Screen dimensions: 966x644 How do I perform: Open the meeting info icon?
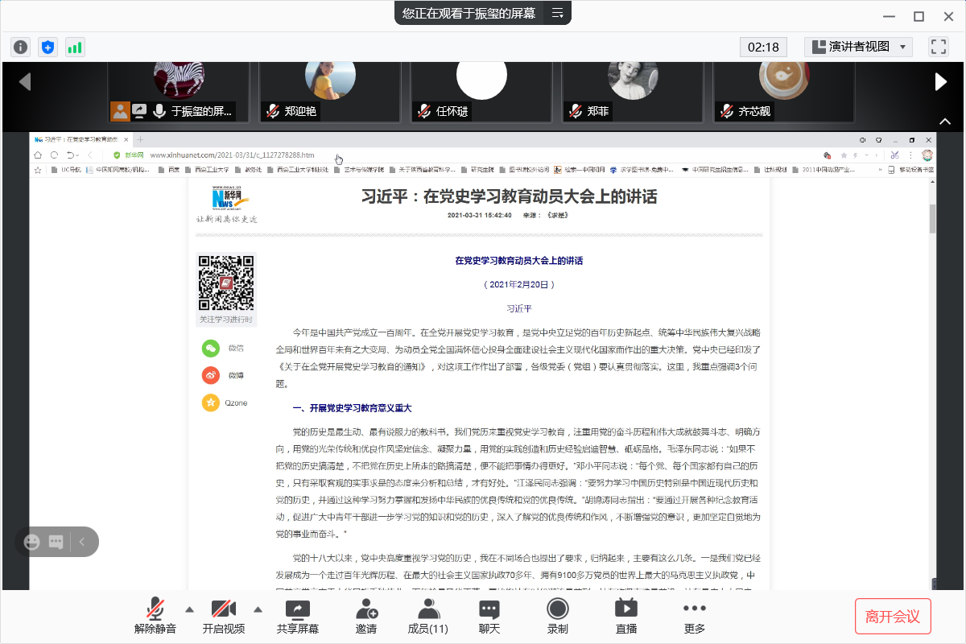pyautogui.click(x=21, y=47)
